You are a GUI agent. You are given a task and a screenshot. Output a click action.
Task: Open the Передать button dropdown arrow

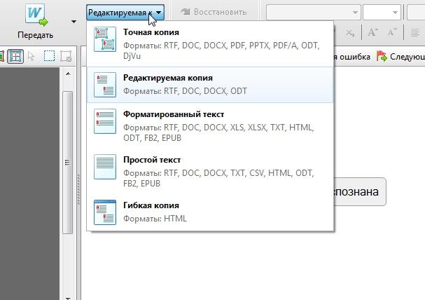[x=74, y=22]
